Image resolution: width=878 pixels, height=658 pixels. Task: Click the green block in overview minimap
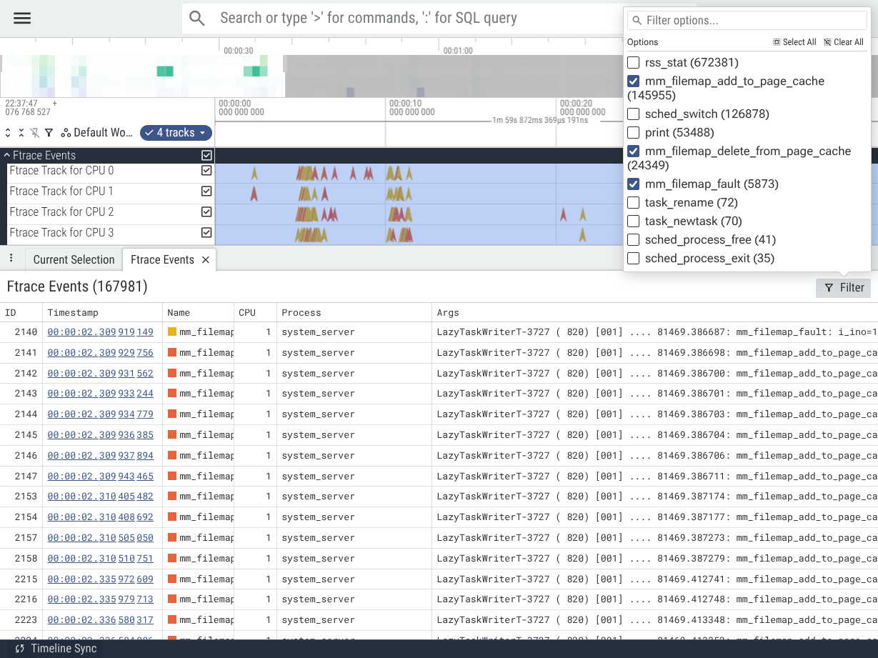coord(165,71)
